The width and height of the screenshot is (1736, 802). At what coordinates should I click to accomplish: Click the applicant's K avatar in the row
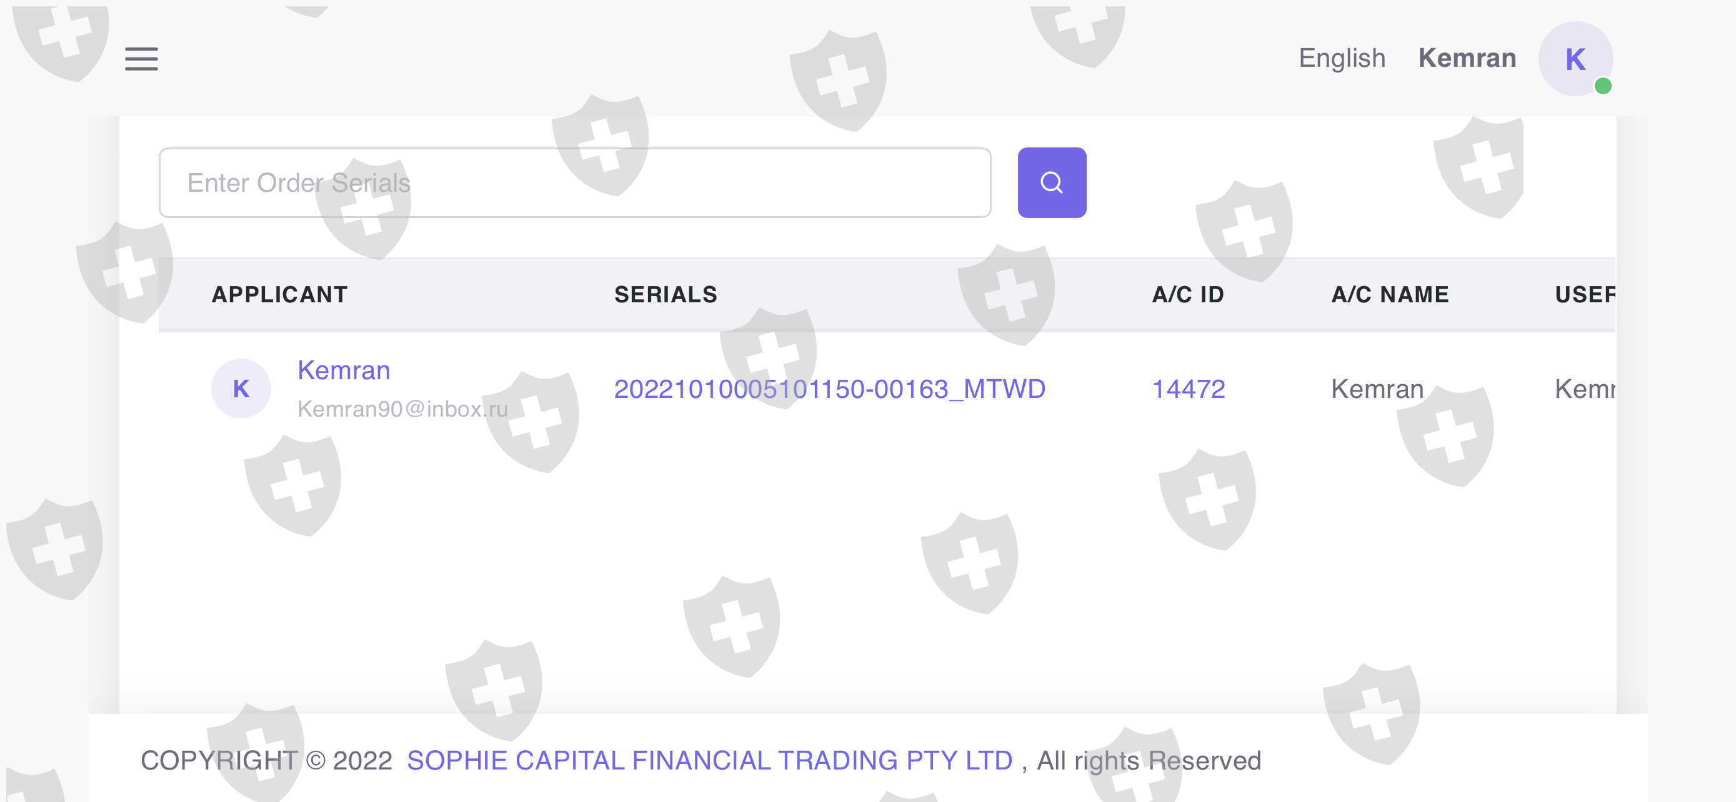tap(241, 389)
